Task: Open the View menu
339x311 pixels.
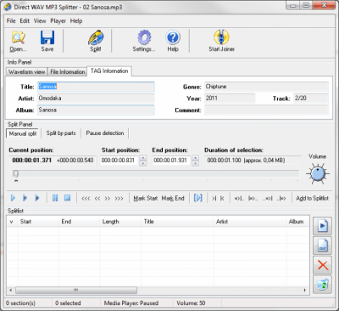Action: [x=40, y=21]
